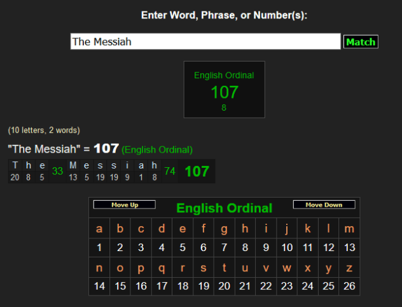Click letter 'M' in the breakdown row
This screenshot has height=307, width=402.
pos(73,166)
